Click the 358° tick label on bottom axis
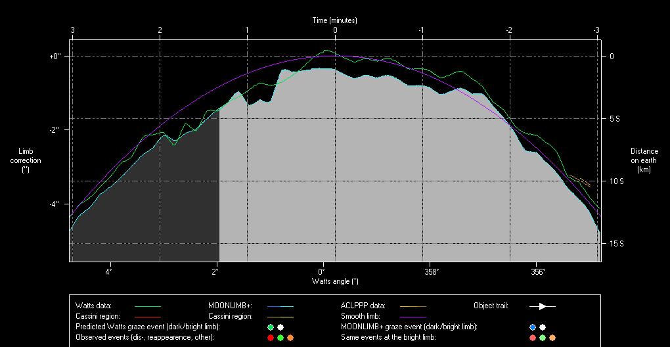670x347 pixels. (432, 271)
